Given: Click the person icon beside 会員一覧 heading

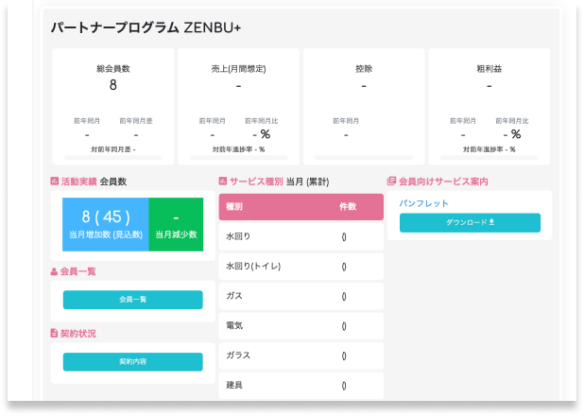Looking at the screenshot, I should pyautogui.click(x=54, y=271).
